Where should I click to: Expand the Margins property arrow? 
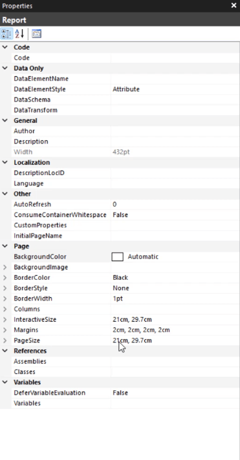click(5, 330)
